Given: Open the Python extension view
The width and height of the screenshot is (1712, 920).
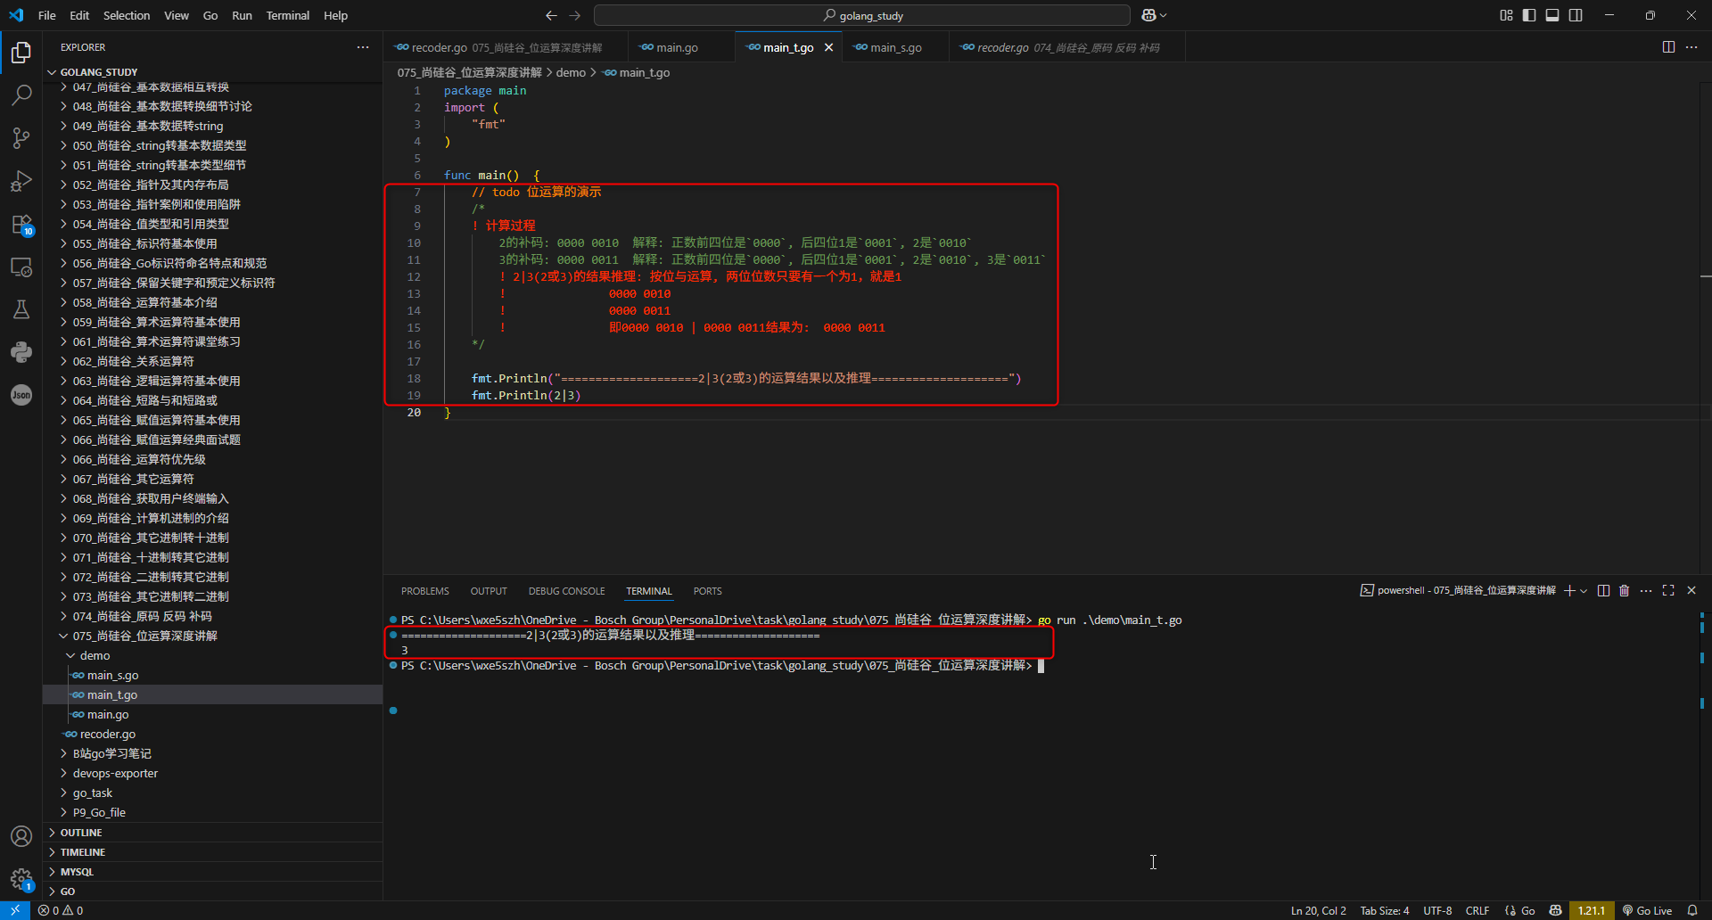Looking at the screenshot, I should click(21, 352).
